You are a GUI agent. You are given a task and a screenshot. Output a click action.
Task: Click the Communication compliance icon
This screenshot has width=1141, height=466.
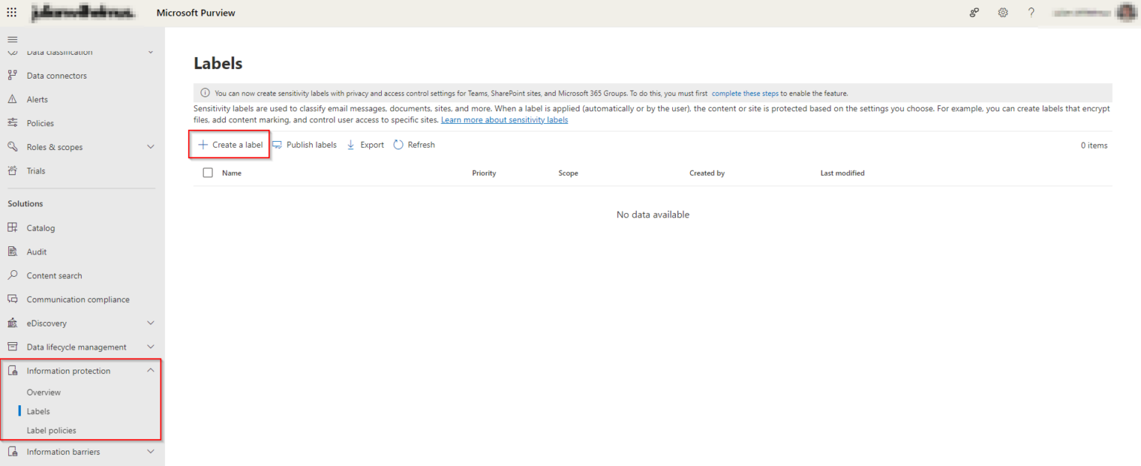[x=13, y=299]
